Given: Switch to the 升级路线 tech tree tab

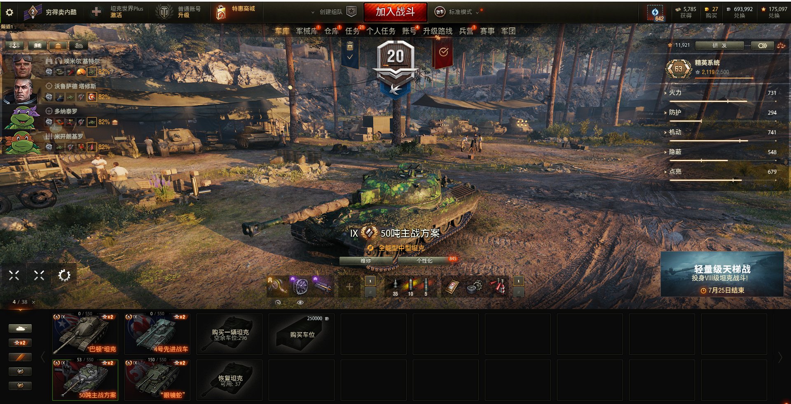Looking at the screenshot, I should 438,31.
